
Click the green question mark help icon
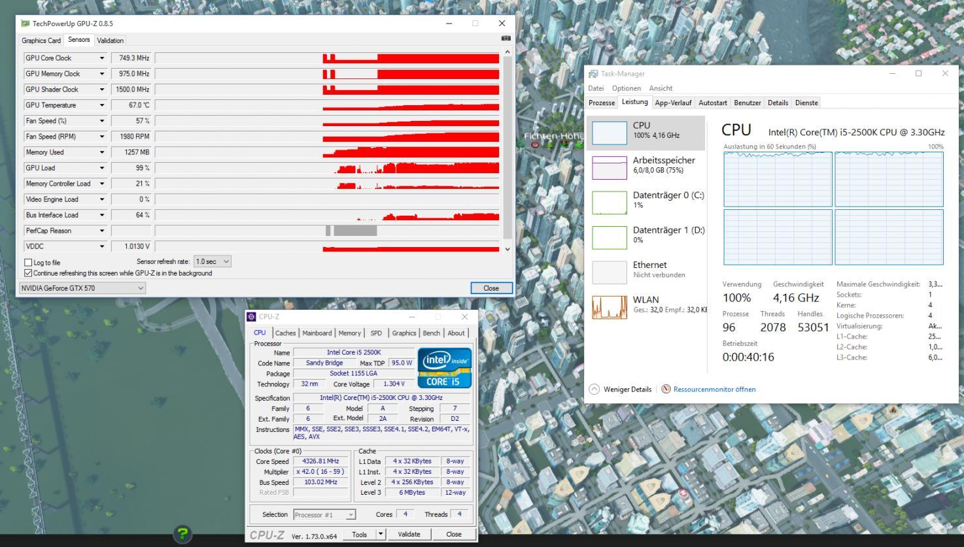[182, 534]
